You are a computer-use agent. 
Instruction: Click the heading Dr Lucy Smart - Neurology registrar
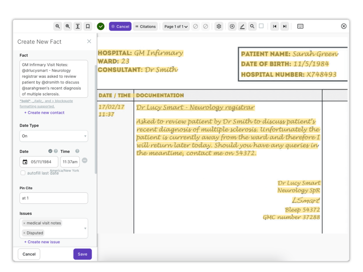point(195,108)
